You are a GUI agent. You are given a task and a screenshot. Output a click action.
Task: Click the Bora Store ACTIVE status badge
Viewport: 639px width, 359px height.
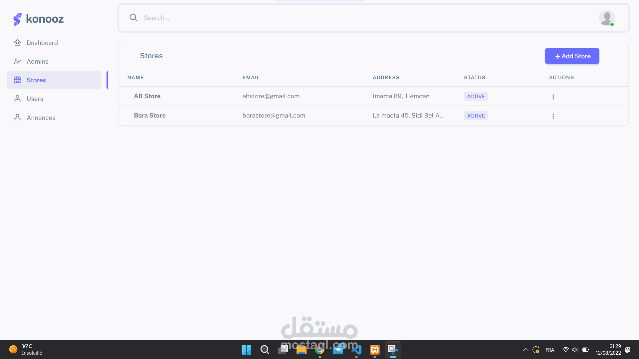point(476,116)
